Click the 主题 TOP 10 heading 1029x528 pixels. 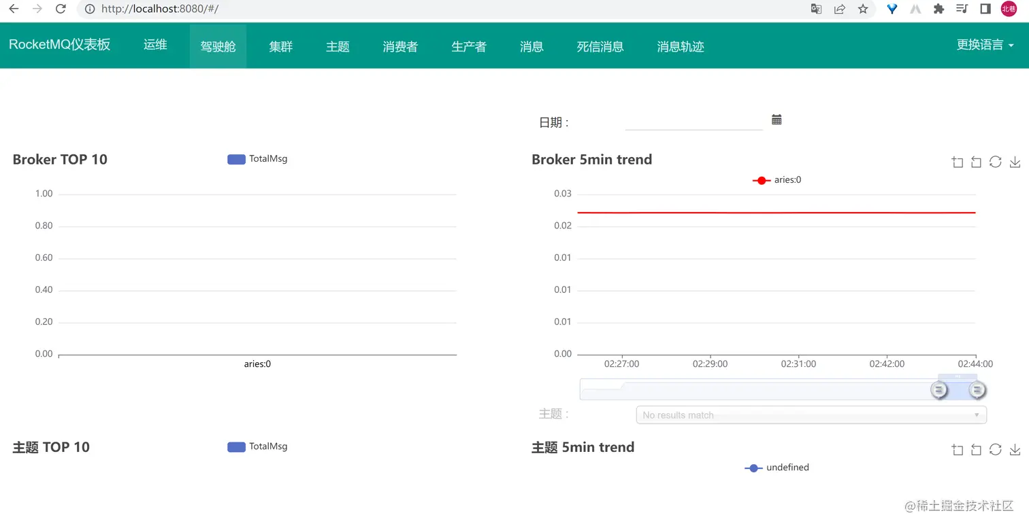[x=51, y=447]
